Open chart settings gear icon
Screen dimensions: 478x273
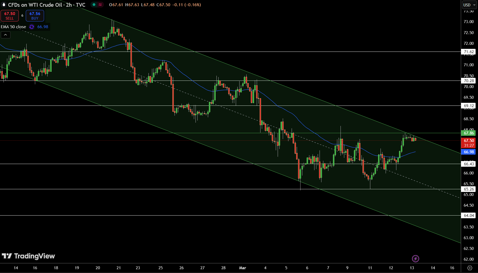click(x=470, y=268)
